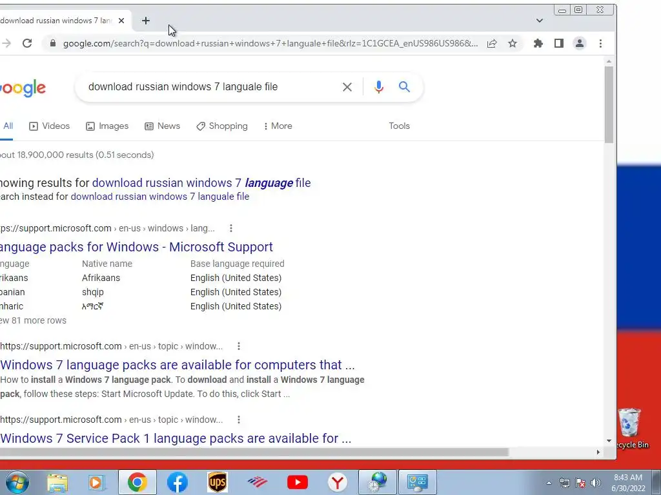Switch to the News results tab
This screenshot has height=495, width=661.
click(162, 126)
